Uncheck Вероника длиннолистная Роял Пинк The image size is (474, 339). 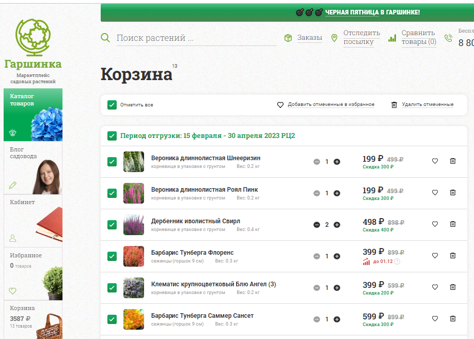pos(112,193)
